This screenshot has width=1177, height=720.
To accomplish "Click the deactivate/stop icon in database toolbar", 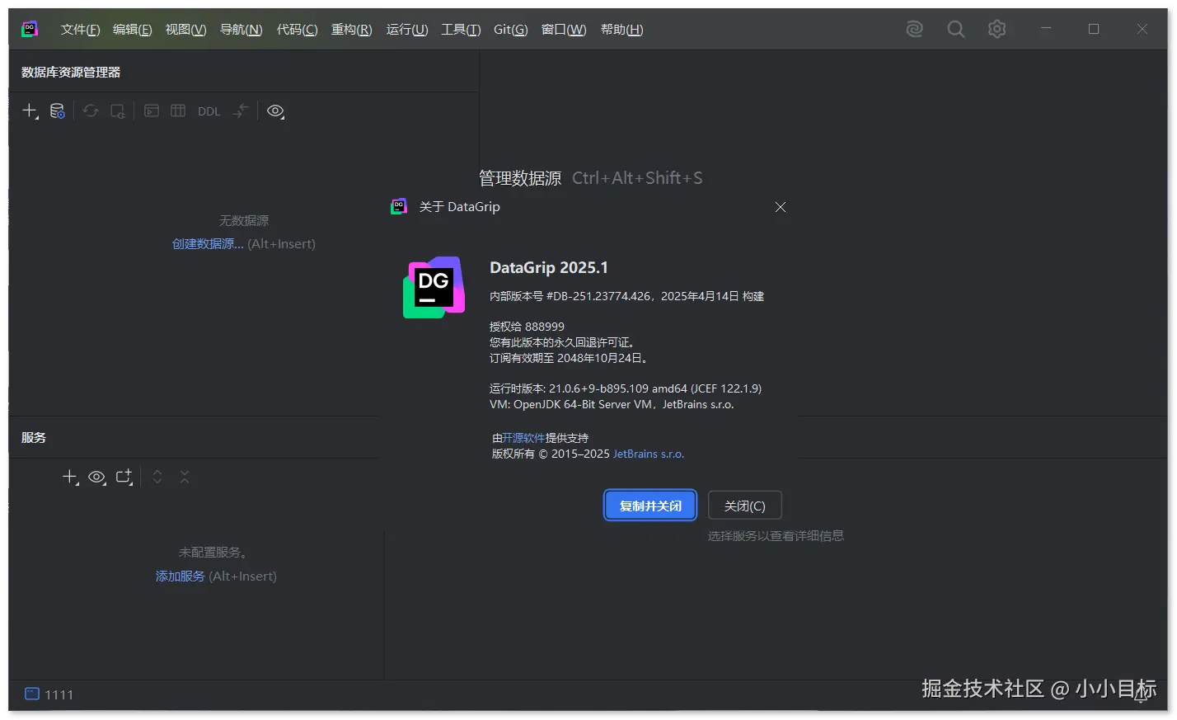I will point(118,111).
